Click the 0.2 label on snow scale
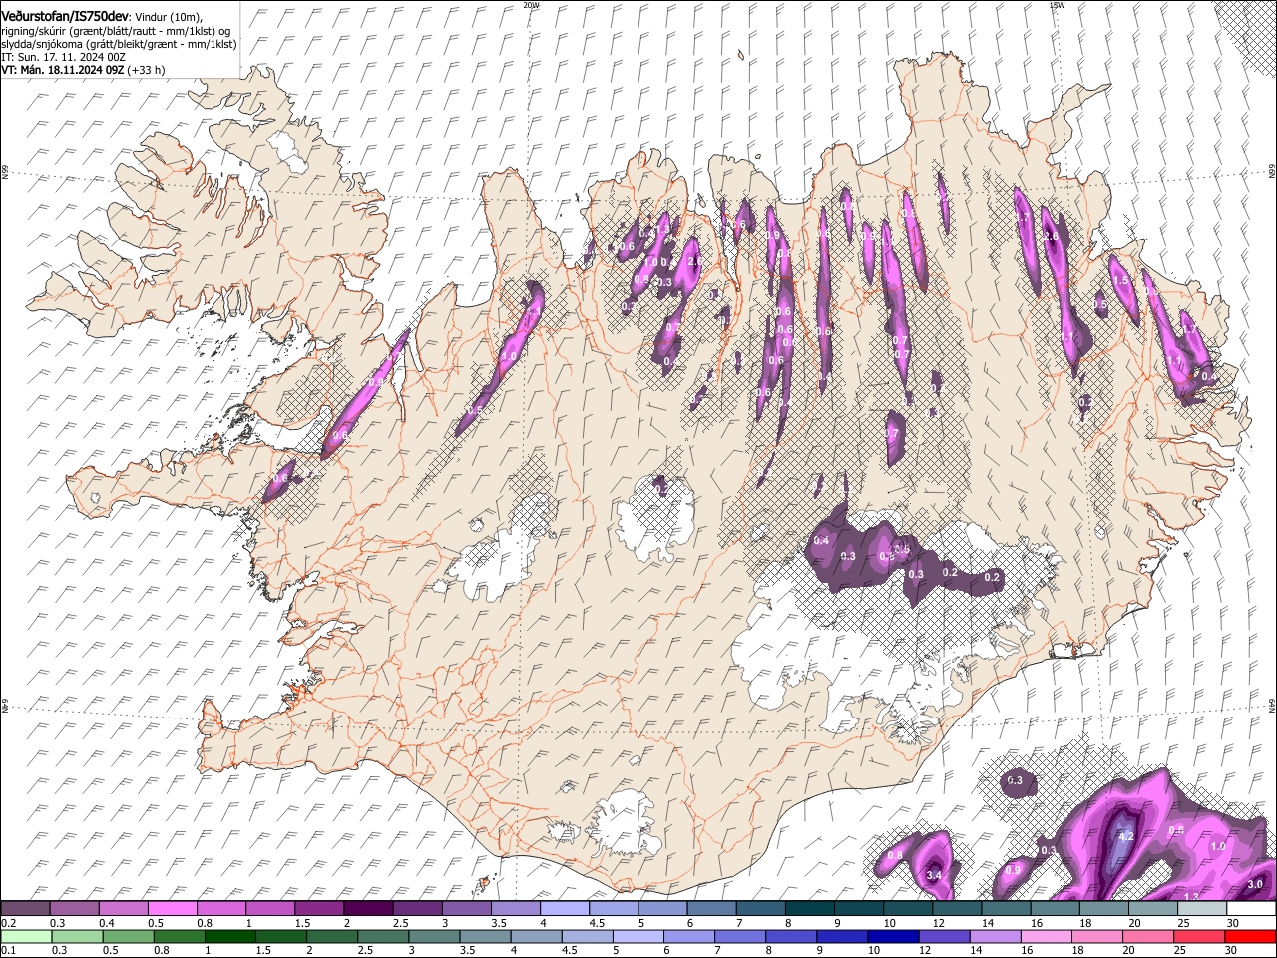Viewport: 1277px width, 958px height. 8,923
